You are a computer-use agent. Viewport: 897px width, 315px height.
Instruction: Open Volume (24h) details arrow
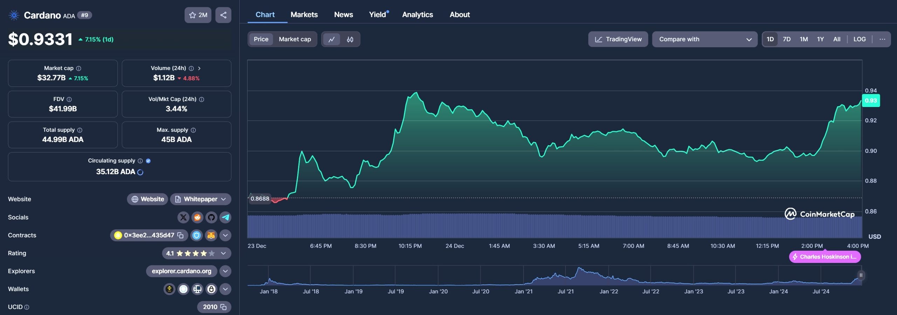tap(199, 69)
